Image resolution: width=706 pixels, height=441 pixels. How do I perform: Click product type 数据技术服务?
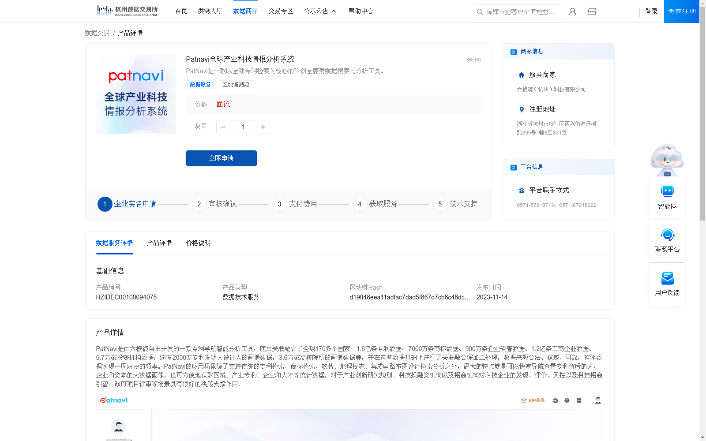click(x=241, y=297)
